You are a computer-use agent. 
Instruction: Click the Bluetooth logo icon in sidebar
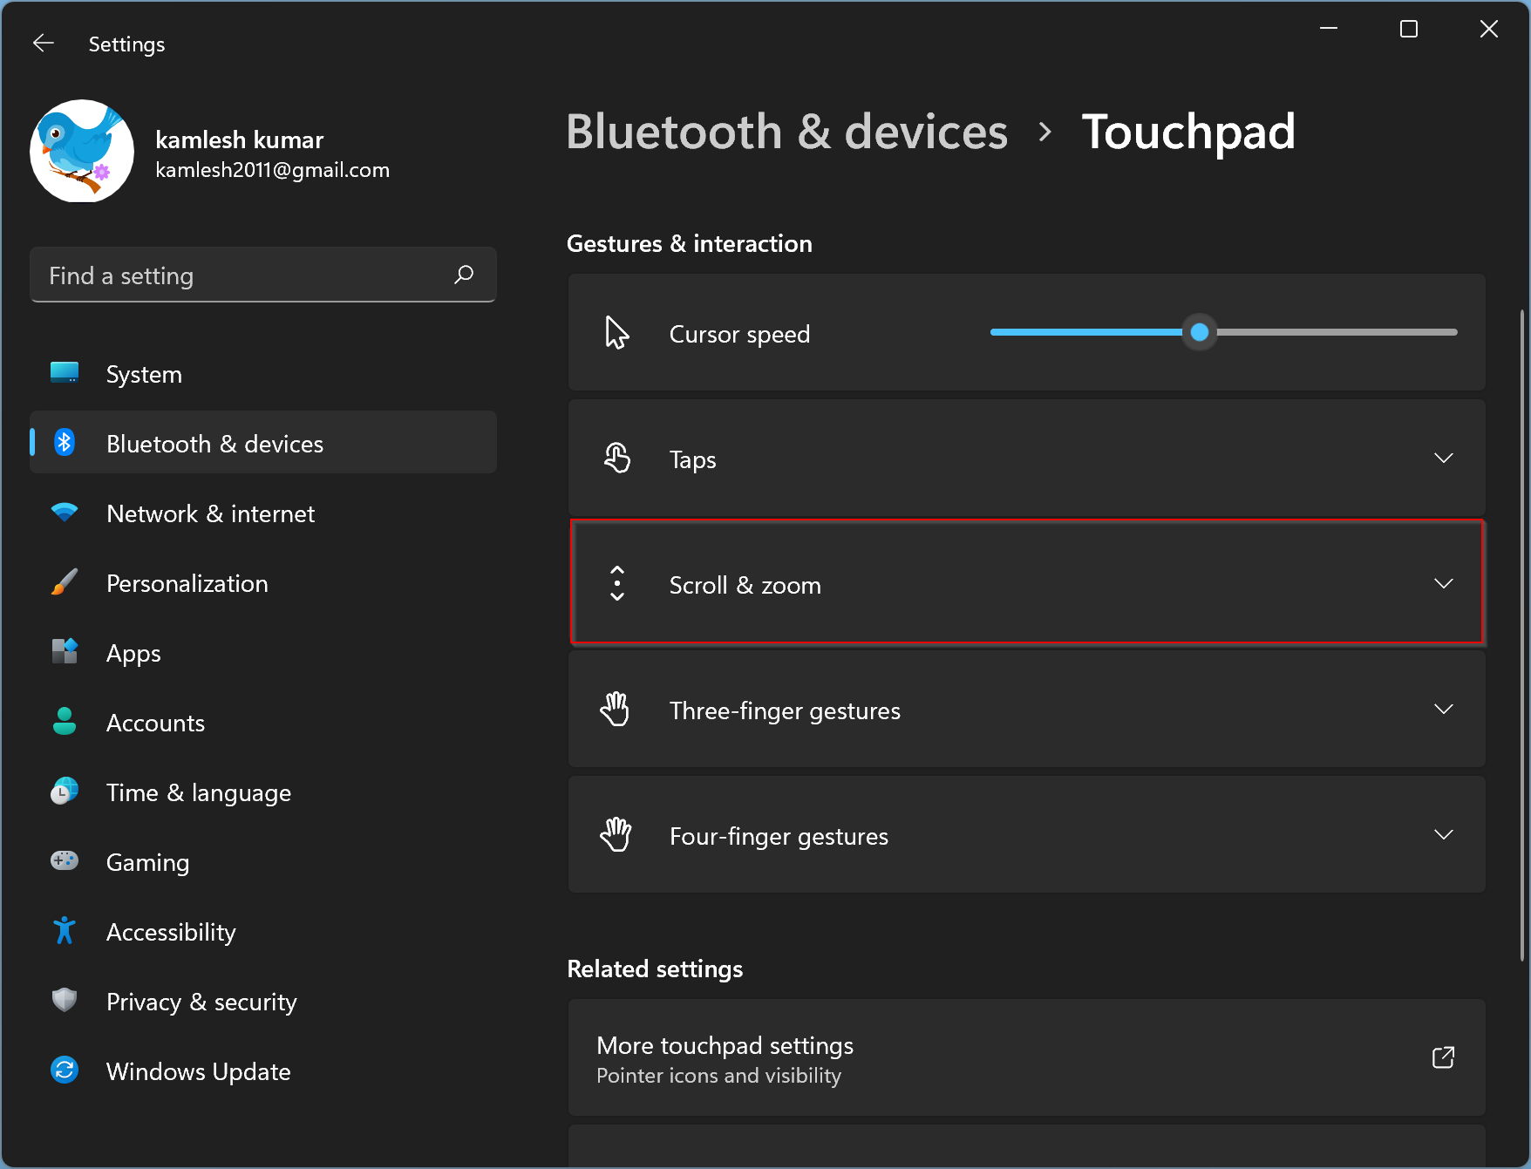click(65, 443)
